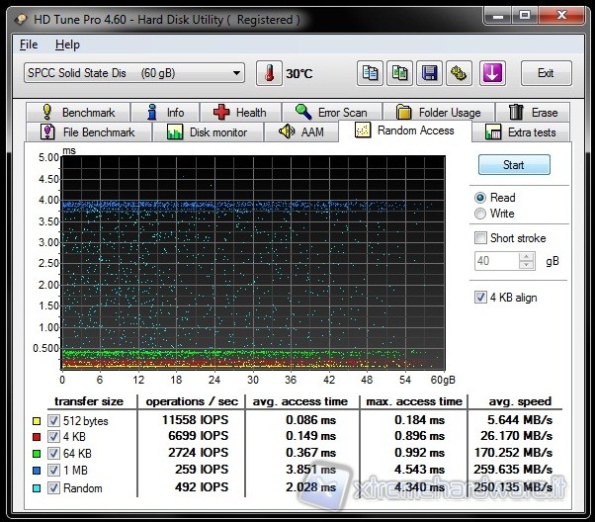595x522 pixels.
Task: Enable the Short stroke checkbox
Action: click(x=481, y=238)
